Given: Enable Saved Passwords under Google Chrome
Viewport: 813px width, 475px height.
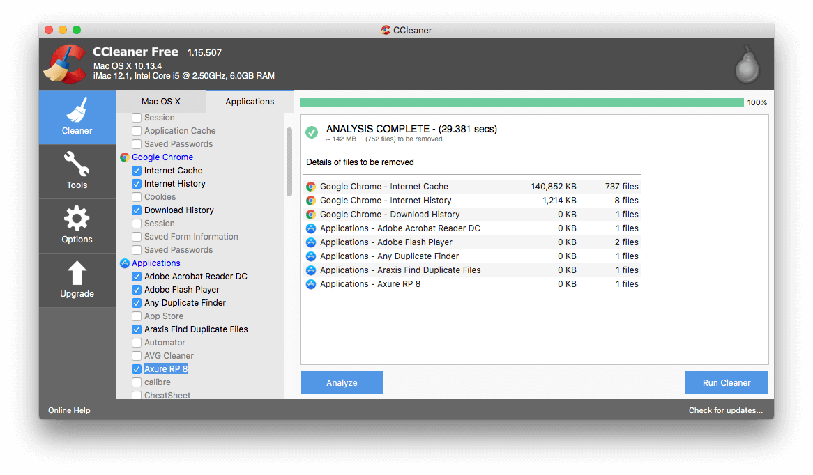Looking at the screenshot, I should [x=137, y=250].
